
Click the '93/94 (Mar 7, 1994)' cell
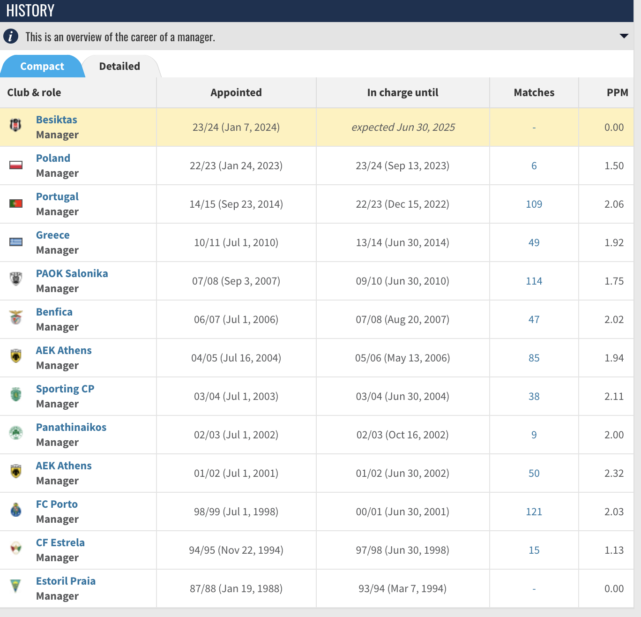(402, 588)
